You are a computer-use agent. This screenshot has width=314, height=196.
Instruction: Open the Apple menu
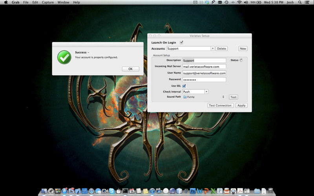click(6, 2)
